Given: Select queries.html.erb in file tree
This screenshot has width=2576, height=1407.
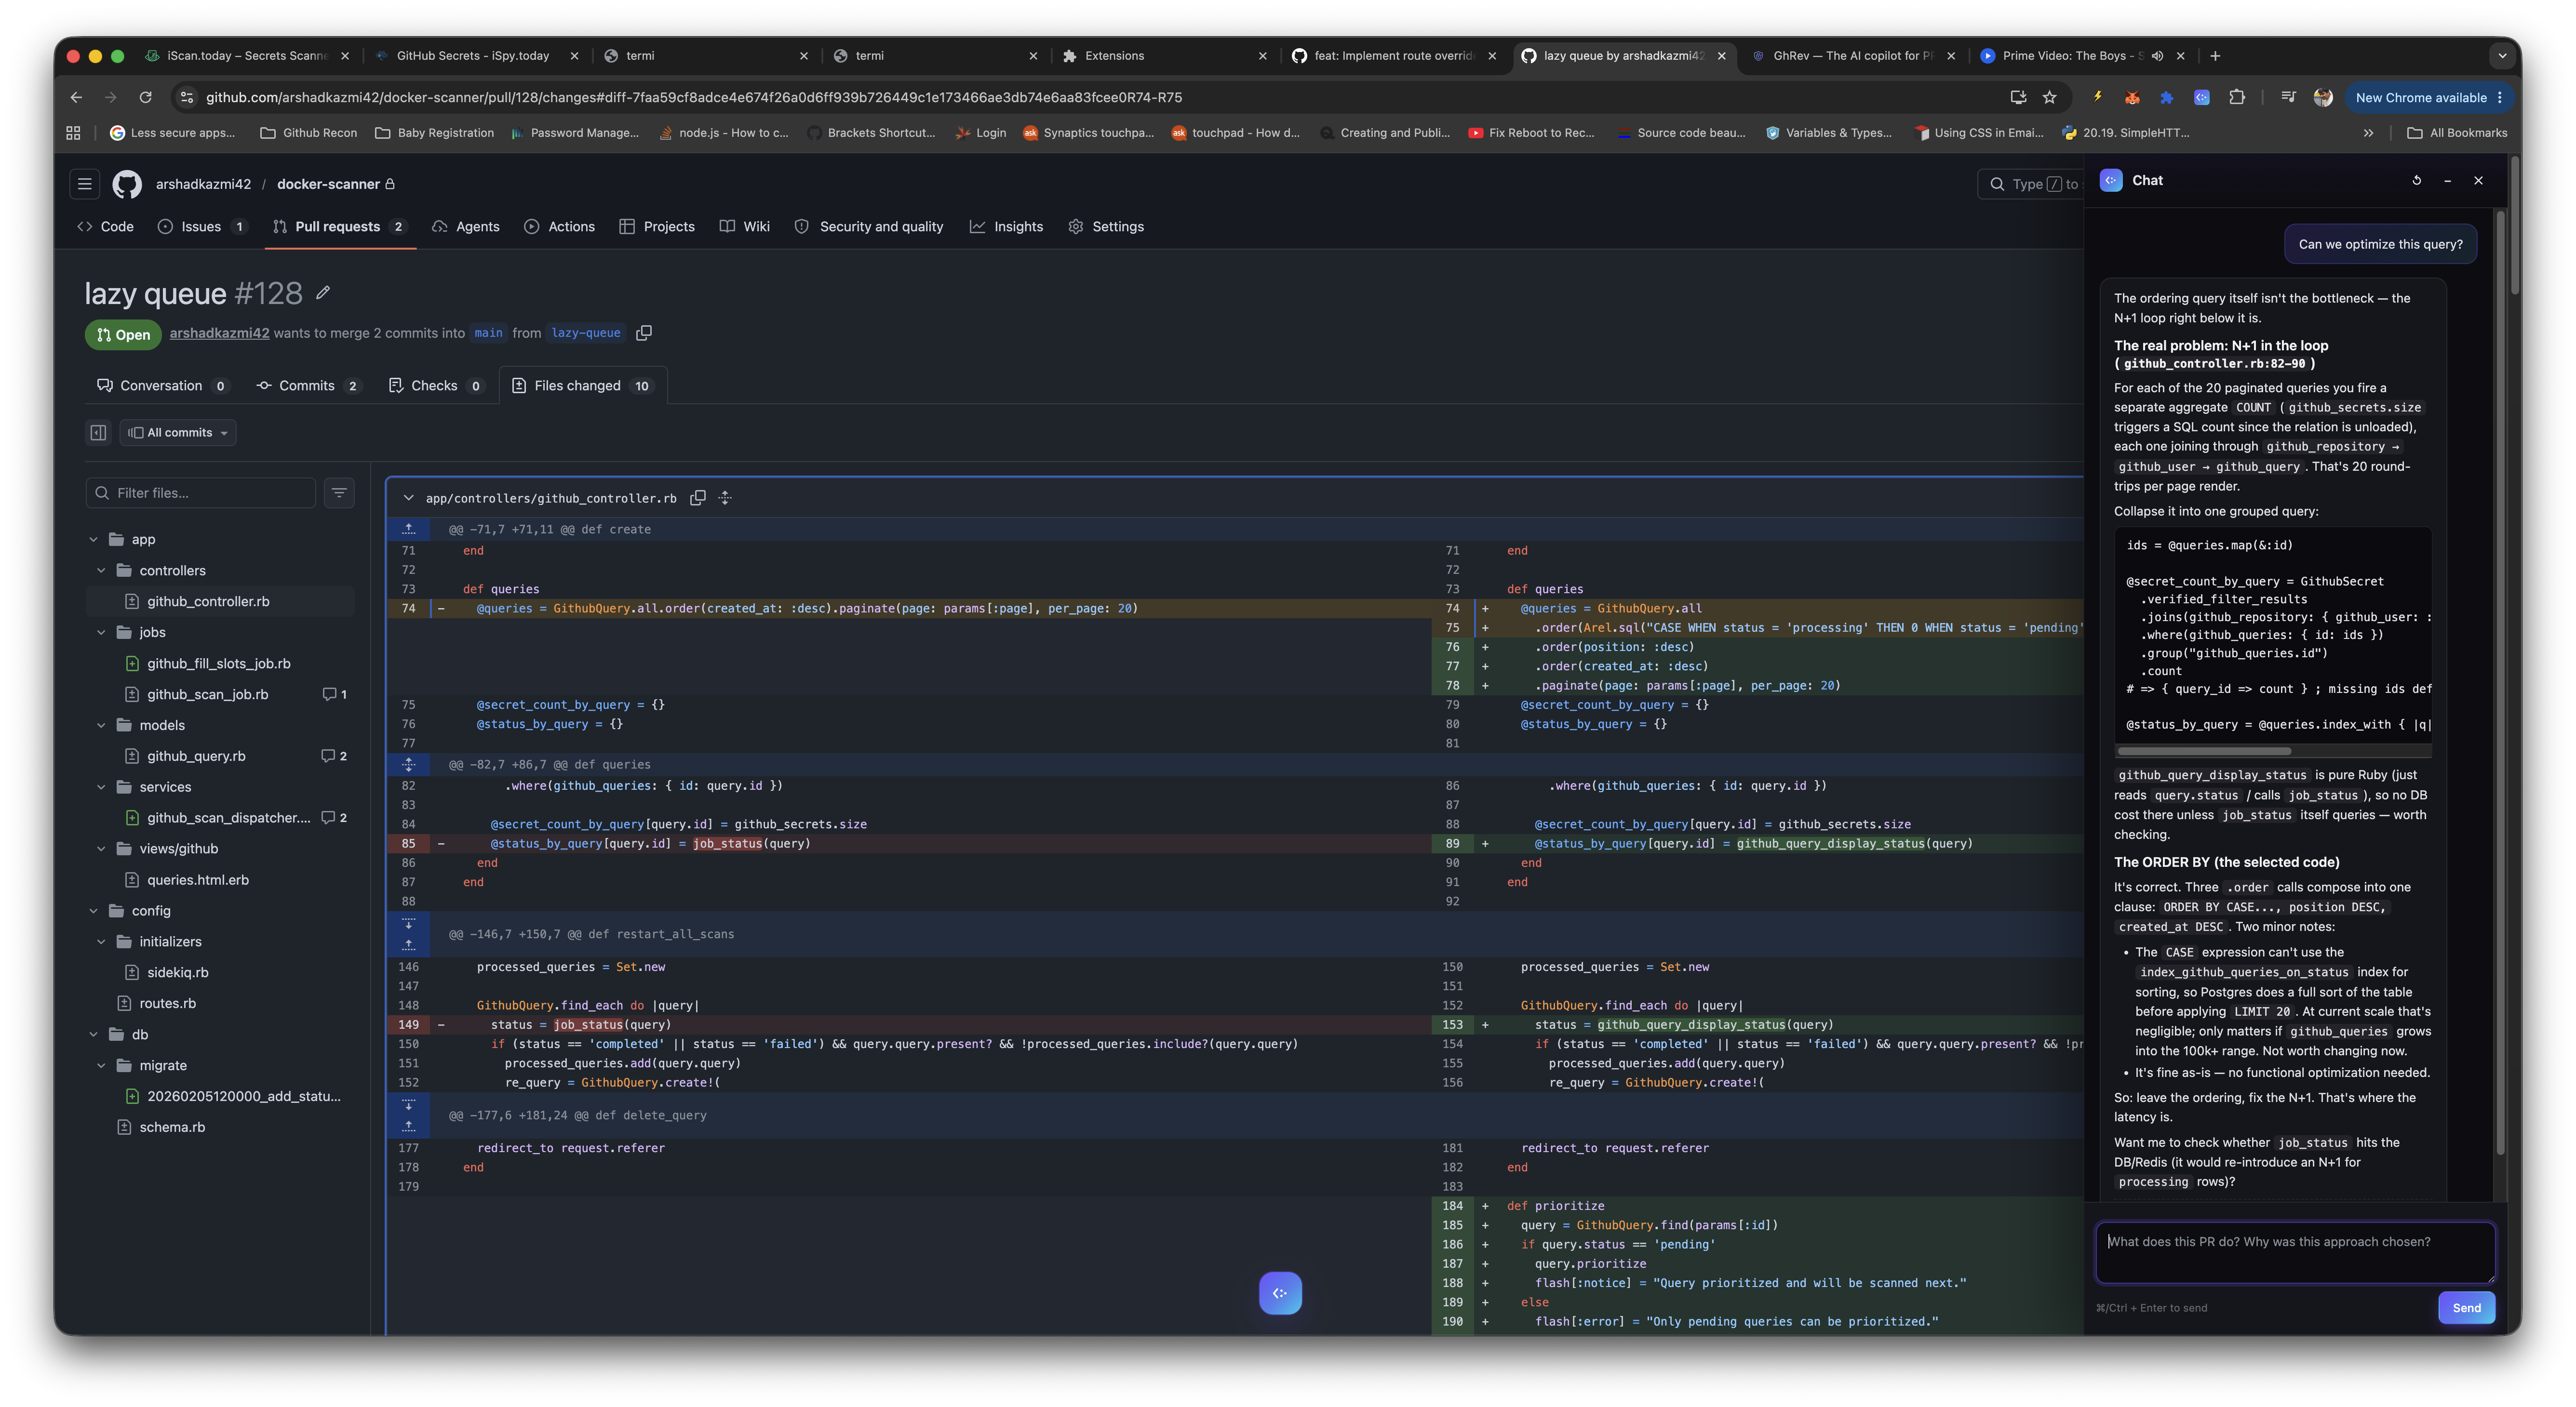Looking at the screenshot, I should pos(198,880).
